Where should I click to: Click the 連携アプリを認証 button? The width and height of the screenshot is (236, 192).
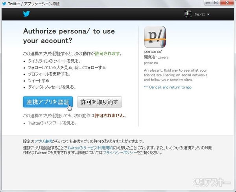point(48,102)
